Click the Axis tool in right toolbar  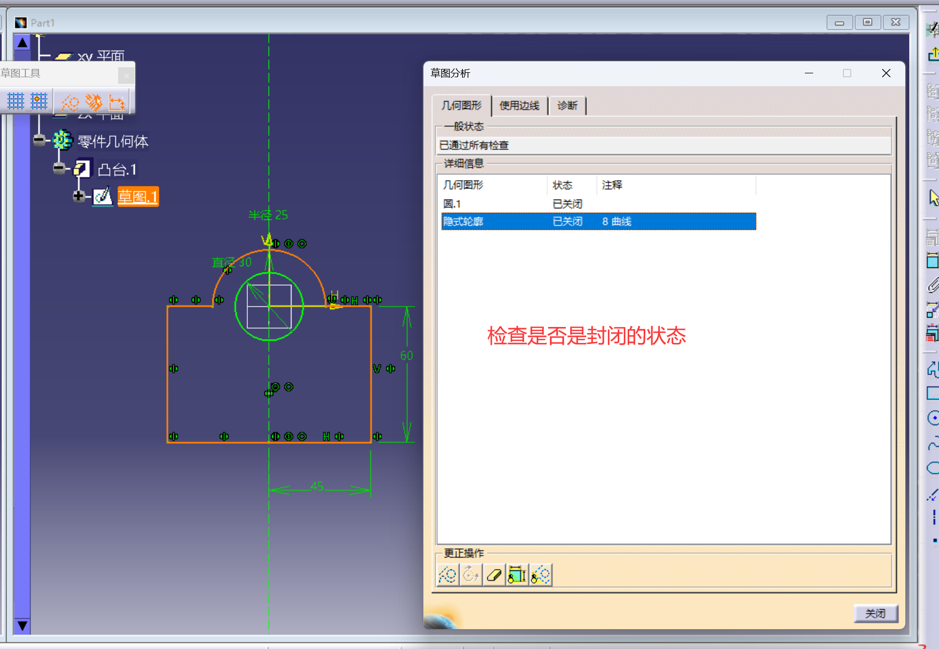[934, 517]
